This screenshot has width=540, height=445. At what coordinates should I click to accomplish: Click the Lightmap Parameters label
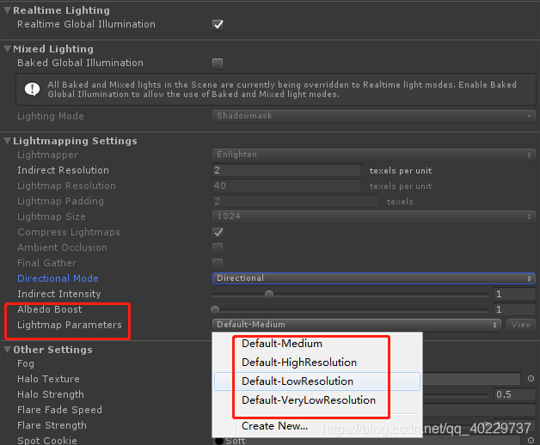tap(70, 325)
